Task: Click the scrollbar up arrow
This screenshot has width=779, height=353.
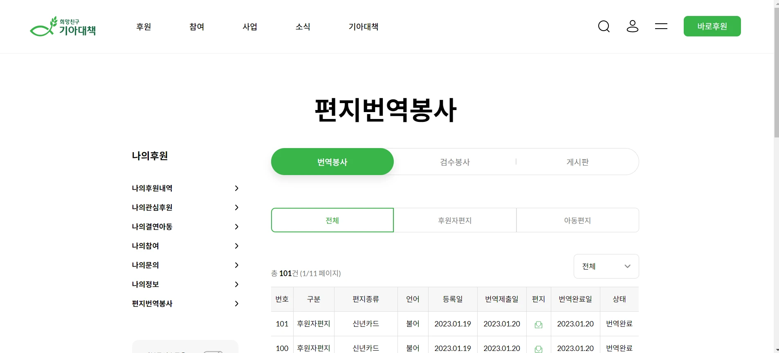Action: click(x=777, y=3)
